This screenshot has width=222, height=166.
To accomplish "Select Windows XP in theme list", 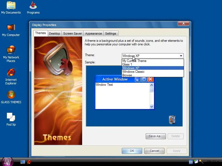I will click(x=153, y=68).
